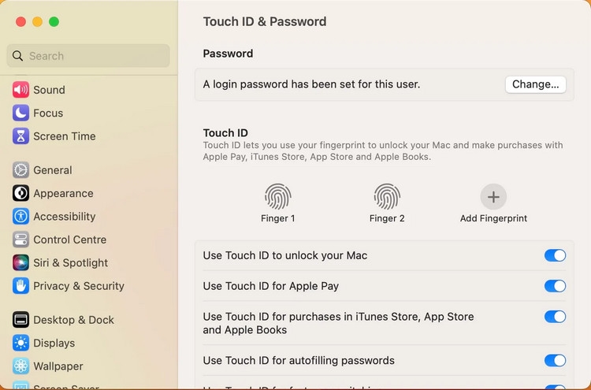Click the Privacy & Security hand icon
Viewport: 591px width, 390px height.
tap(20, 286)
